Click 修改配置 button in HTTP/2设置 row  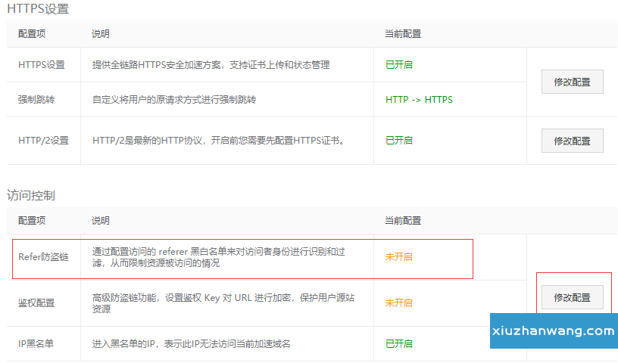pos(572,141)
